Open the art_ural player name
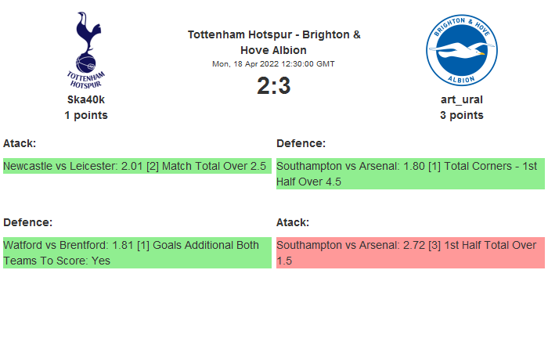 pos(462,99)
